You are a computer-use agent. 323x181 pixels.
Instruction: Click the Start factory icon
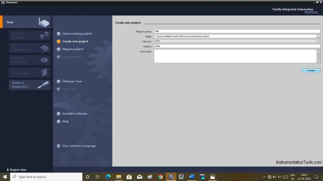44,22
